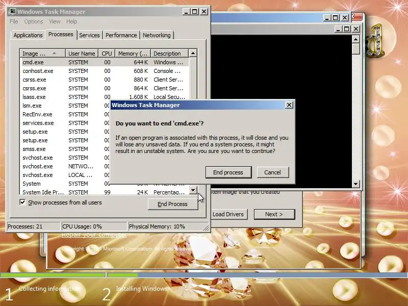This screenshot has height=306, width=408.
Task: Close the black console window
Action: [x=356, y=29]
